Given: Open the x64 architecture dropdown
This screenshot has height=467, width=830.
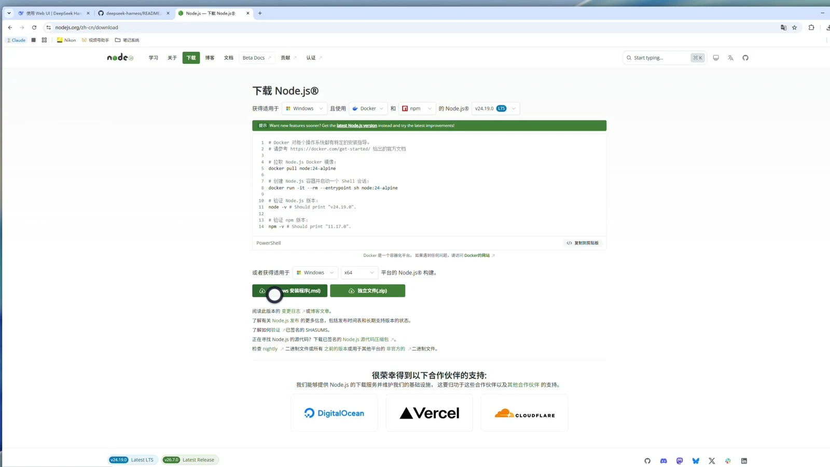Looking at the screenshot, I should point(359,272).
